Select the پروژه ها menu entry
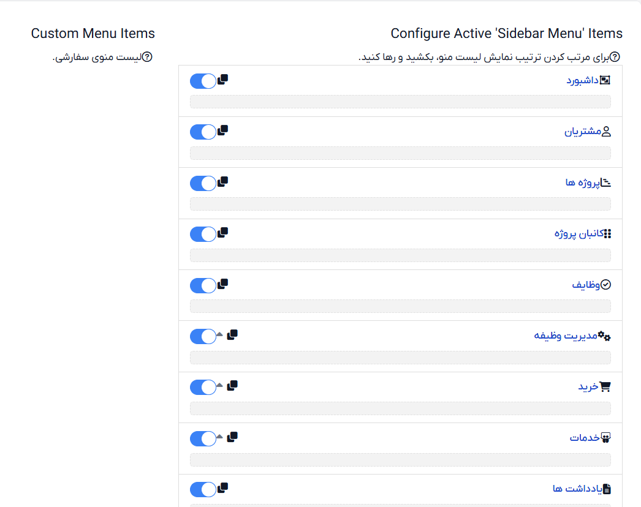The image size is (641, 507). (583, 182)
